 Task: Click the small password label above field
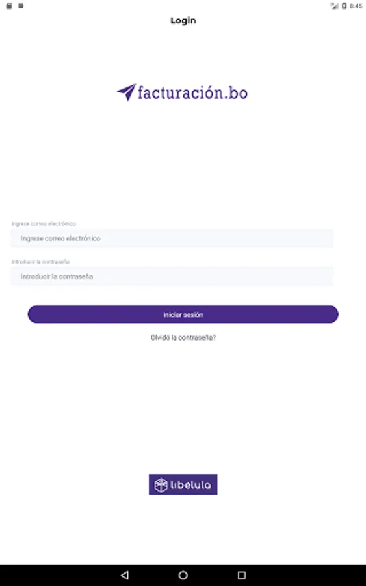[x=40, y=262]
